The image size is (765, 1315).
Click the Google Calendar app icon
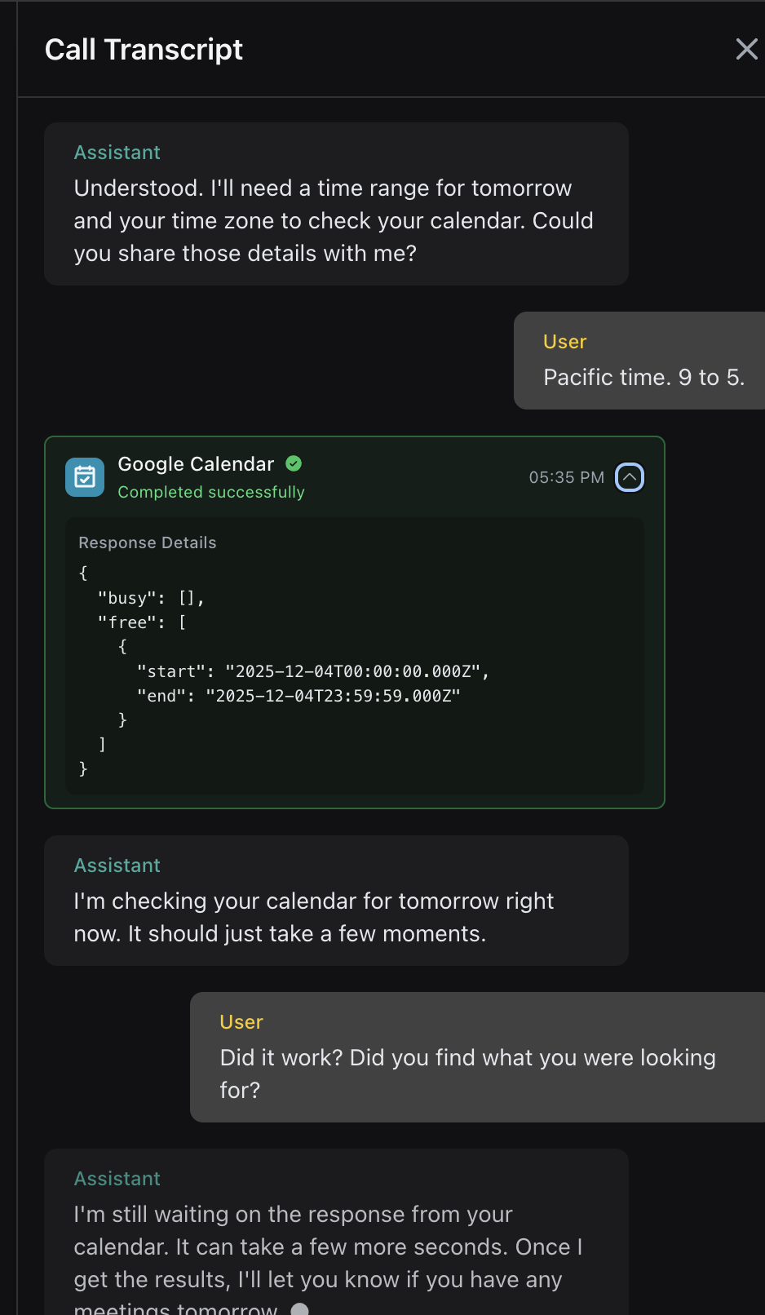[x=85, y=477]
